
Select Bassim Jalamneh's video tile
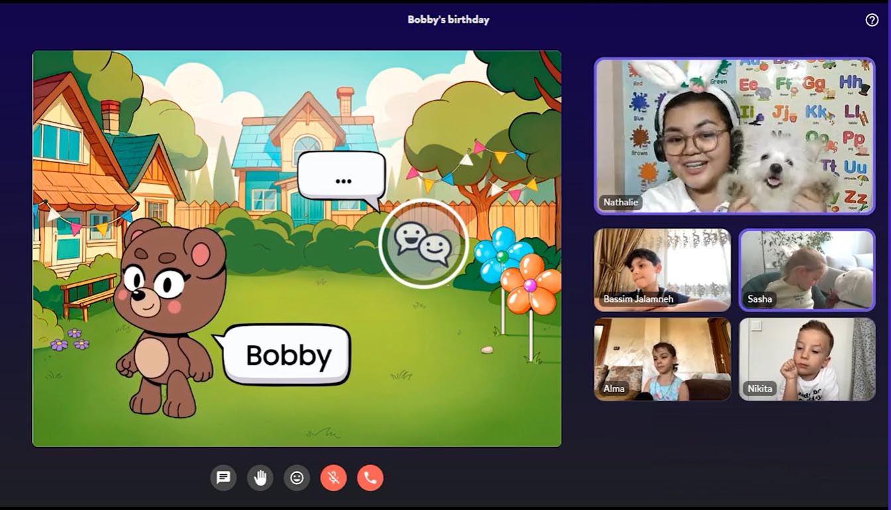click(x=662, y=270)
